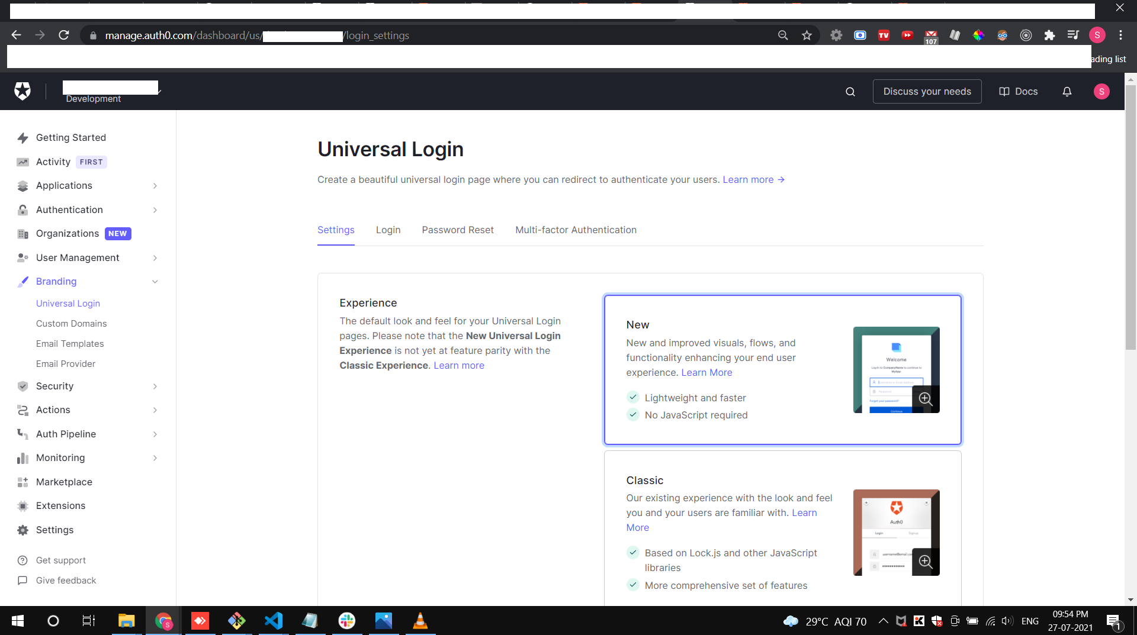1137x635 pixels.
Task: Collapse the Branding section chevron
Action: 155,282
